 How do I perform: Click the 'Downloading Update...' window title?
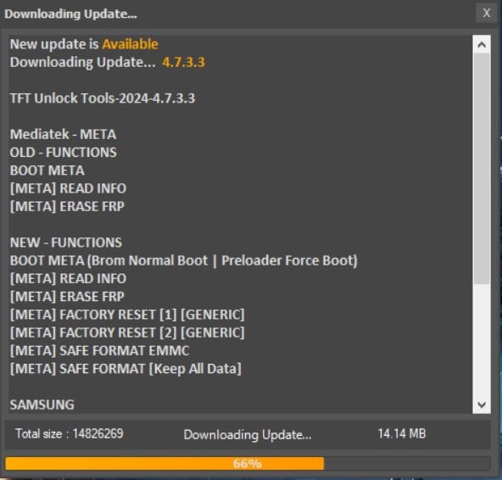[70, 14]
